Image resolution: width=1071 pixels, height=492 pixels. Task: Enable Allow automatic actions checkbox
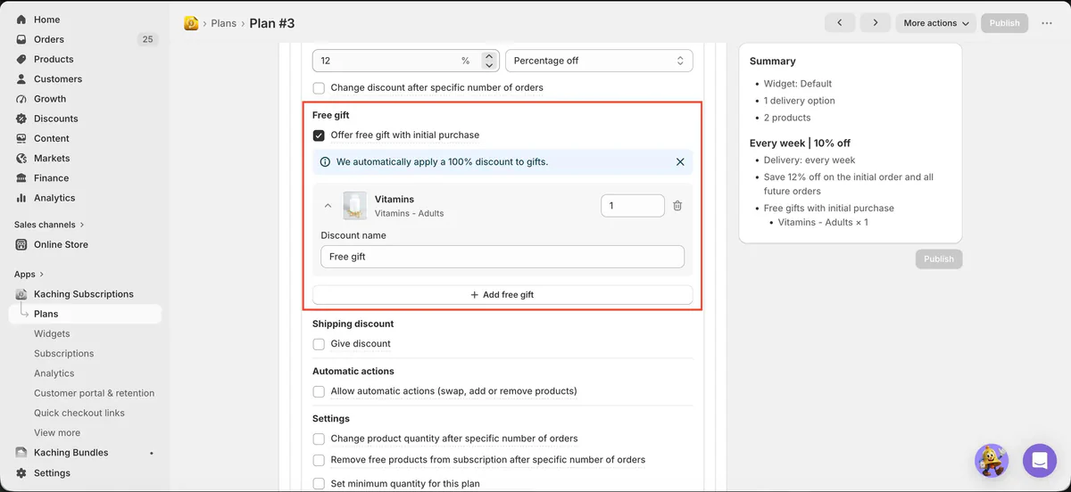[x=319, y=391]
